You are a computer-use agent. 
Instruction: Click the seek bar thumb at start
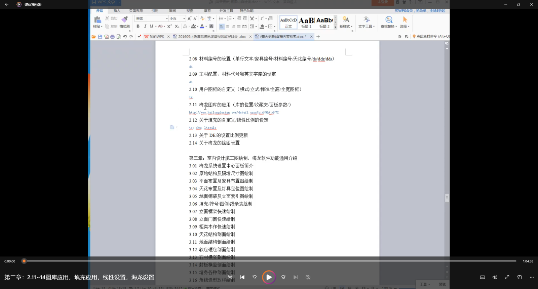point(24,261)
